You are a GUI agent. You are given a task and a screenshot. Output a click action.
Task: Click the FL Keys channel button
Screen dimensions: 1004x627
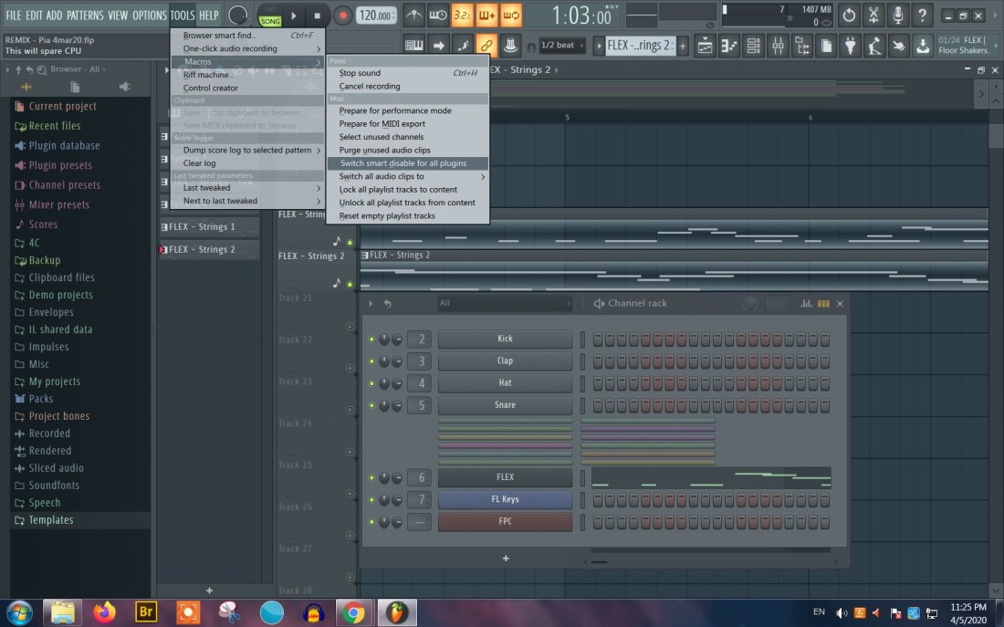tap(505, 500)
